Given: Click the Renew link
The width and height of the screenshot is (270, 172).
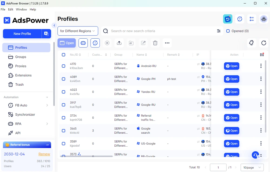Looking at the screenshot, I should coord(44,154).
